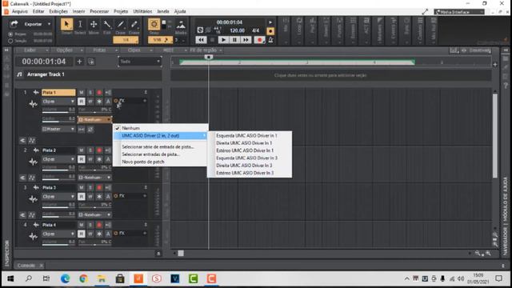This screenshot has width=512, height=288.
Task: Start playback with the Play button
Action: click(x=223, y=40)
